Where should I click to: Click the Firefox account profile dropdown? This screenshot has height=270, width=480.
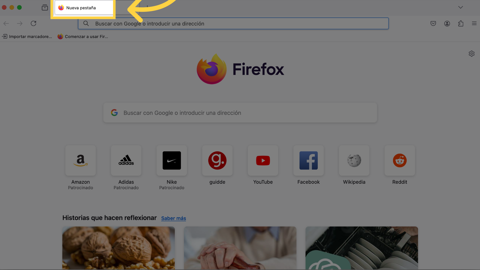point(447,23)
